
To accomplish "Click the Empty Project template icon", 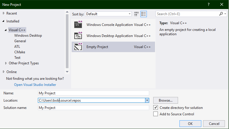I will click(78, 47).
